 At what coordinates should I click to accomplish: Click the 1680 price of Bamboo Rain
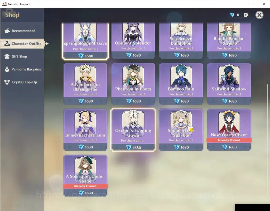click(185, 101)
